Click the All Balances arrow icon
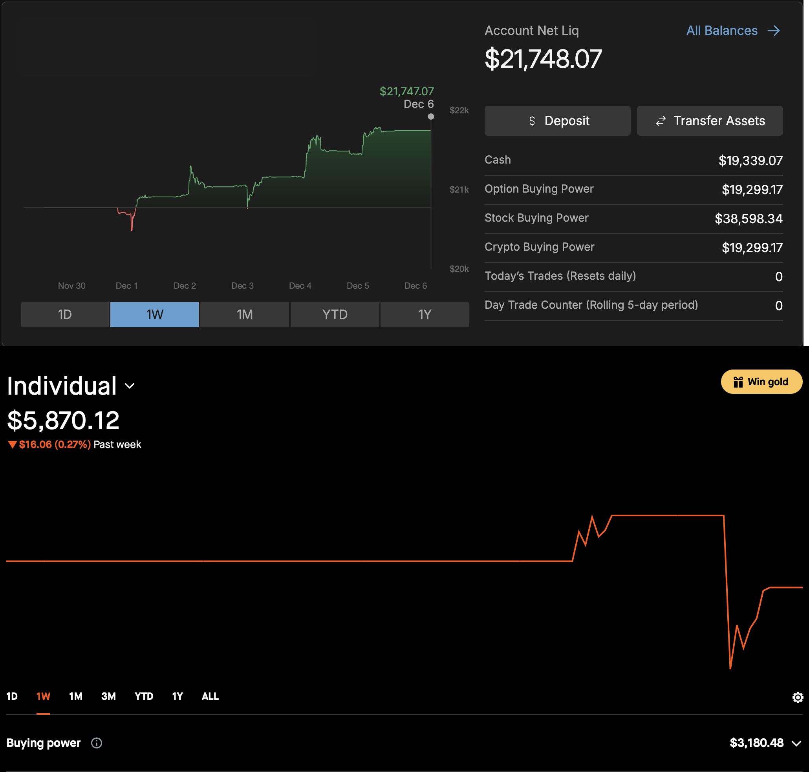809x772 pixels. point(774,31)
